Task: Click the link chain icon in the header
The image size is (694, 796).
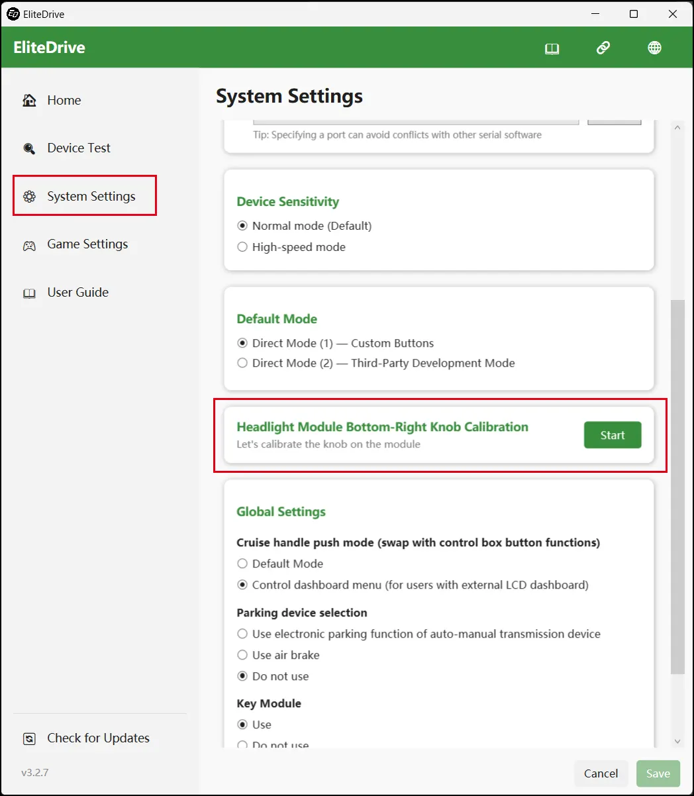Action: click(x=603, y=48)
